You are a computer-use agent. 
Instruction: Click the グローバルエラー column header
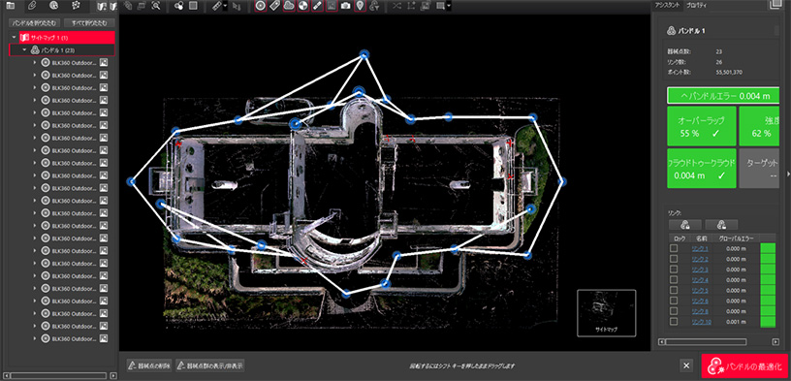coord(737,238)
